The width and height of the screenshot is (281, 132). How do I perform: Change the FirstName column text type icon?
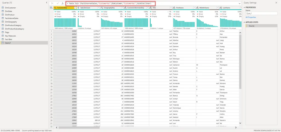(174, 8)
